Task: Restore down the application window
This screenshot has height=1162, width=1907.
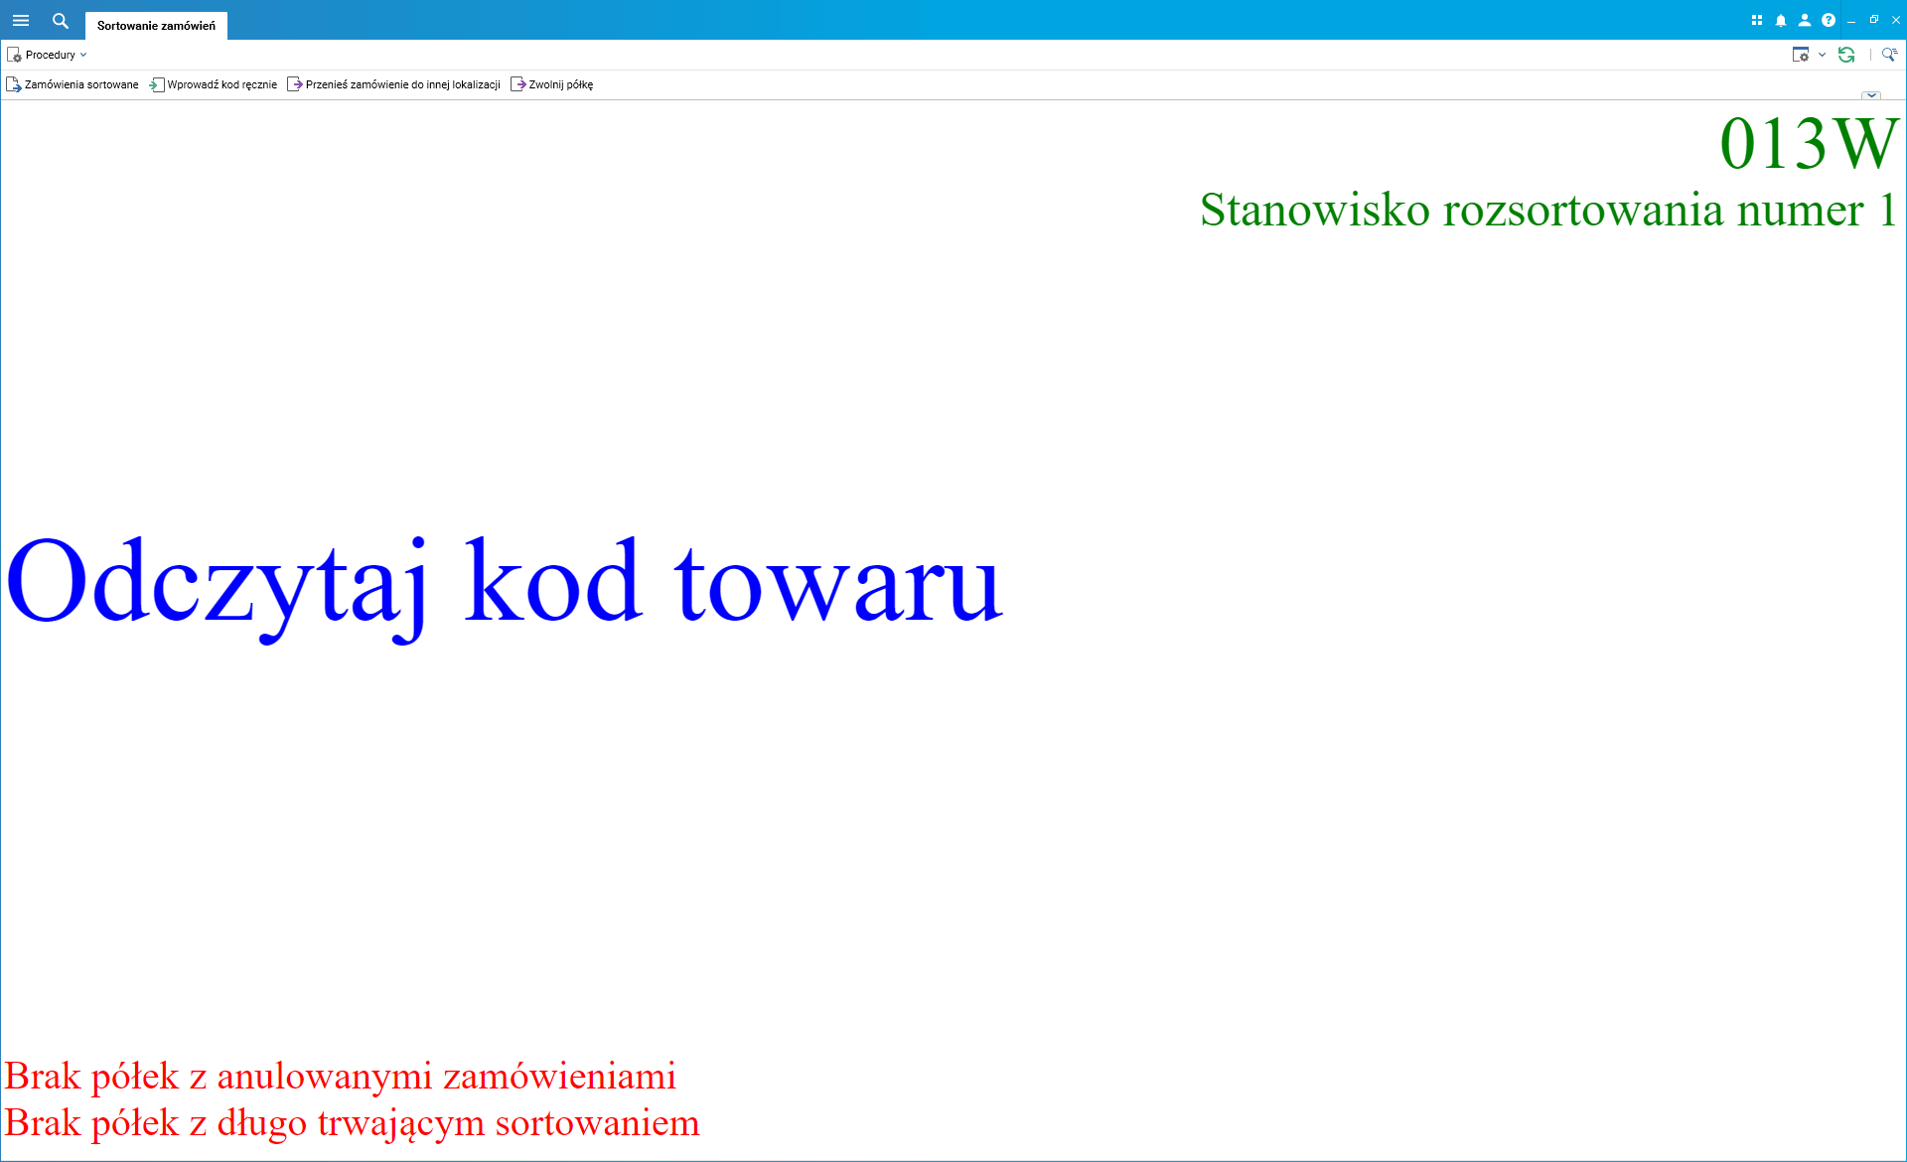Action: pos(1874,20)
